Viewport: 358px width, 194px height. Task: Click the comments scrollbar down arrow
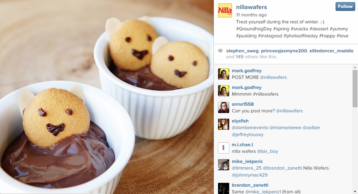tap(355, 192)
